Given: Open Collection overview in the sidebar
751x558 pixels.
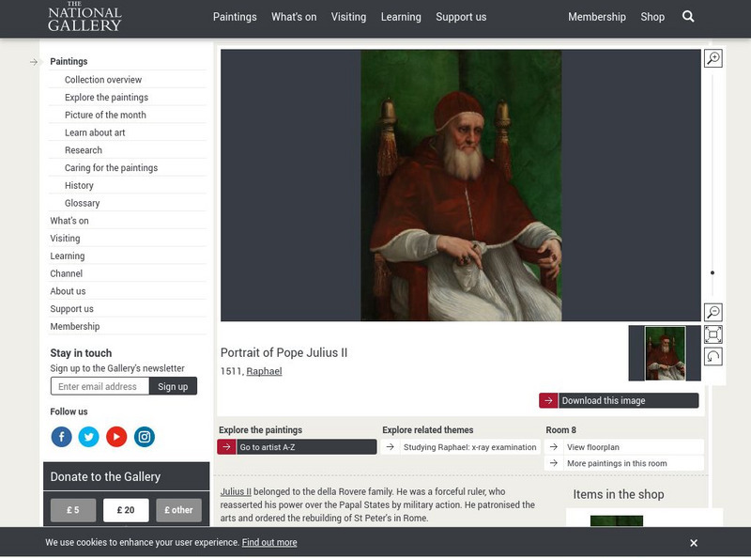Looking at the screenshot, I should click(x=103, y=80).
